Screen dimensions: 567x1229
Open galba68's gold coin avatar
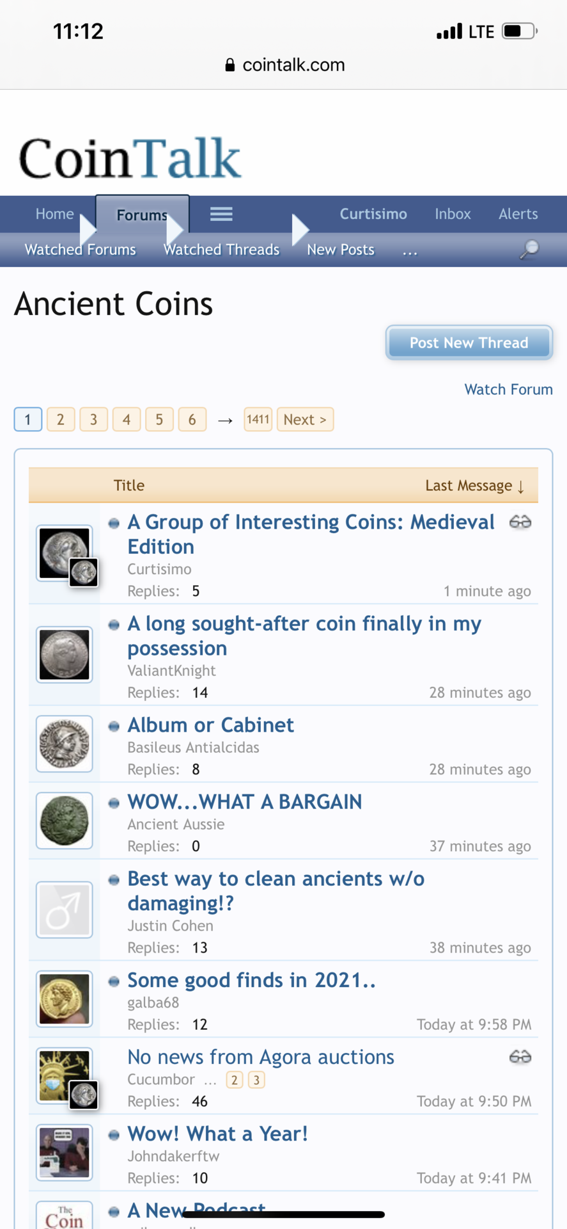(x=65, y=999)
